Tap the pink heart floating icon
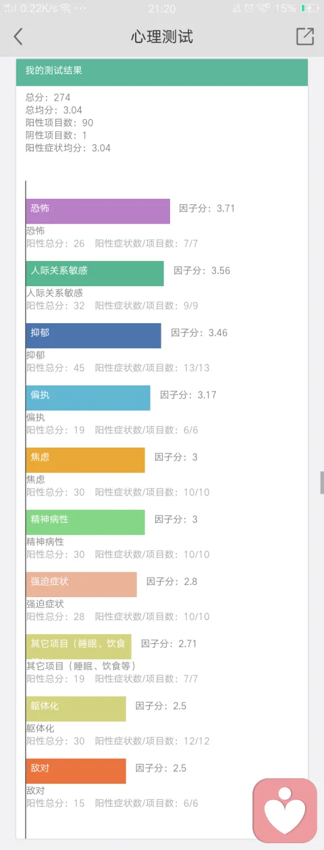 (285, 810)
